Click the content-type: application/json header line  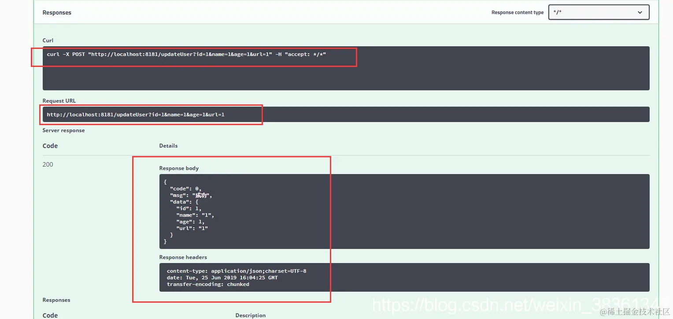click(237, 271)
